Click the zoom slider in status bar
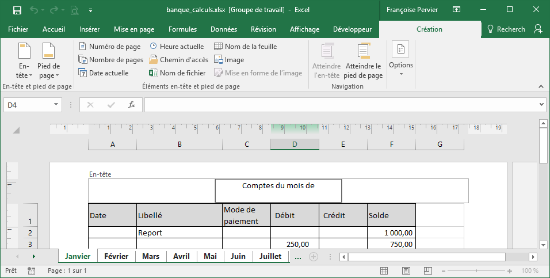The height and width of the screenshot is (278, 550). 465,271
